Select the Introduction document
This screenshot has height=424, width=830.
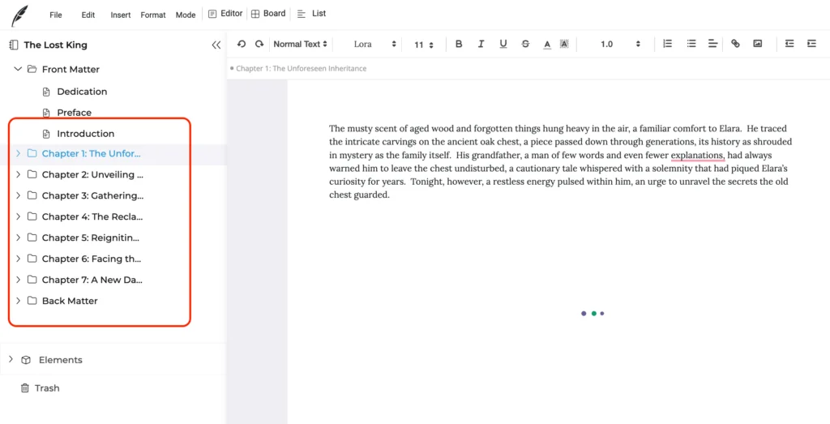tap(86, 134)
